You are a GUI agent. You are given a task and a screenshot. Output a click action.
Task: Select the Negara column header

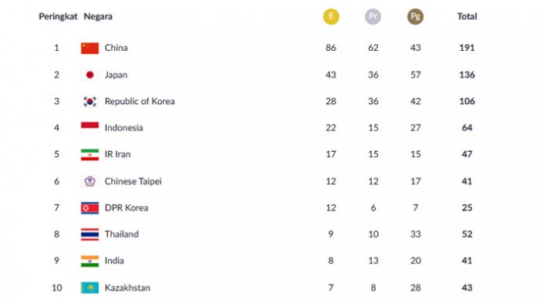click(98, 16)
